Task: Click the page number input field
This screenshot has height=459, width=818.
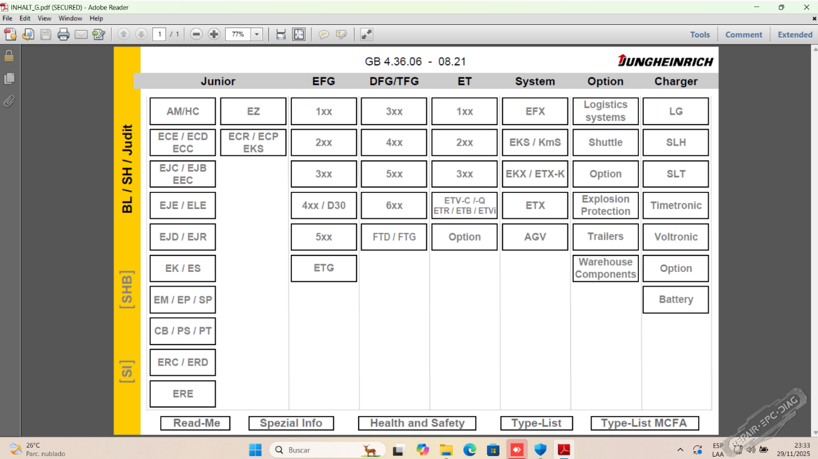Action: point(159,35)
